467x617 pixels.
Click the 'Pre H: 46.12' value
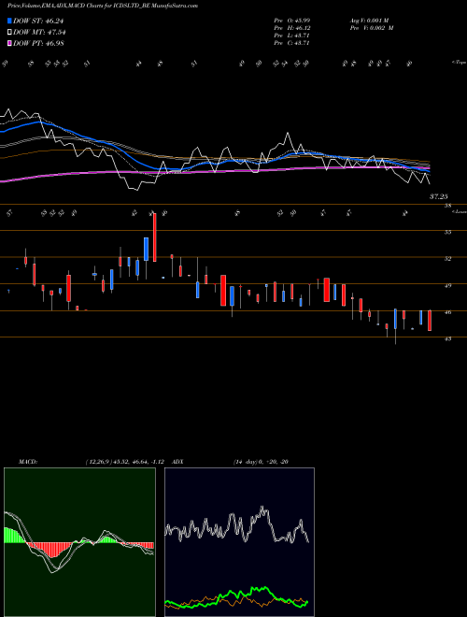click(291, 28)
